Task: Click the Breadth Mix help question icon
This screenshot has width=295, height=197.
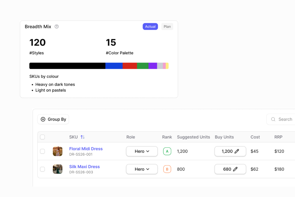Action: (x=56, y=27)
